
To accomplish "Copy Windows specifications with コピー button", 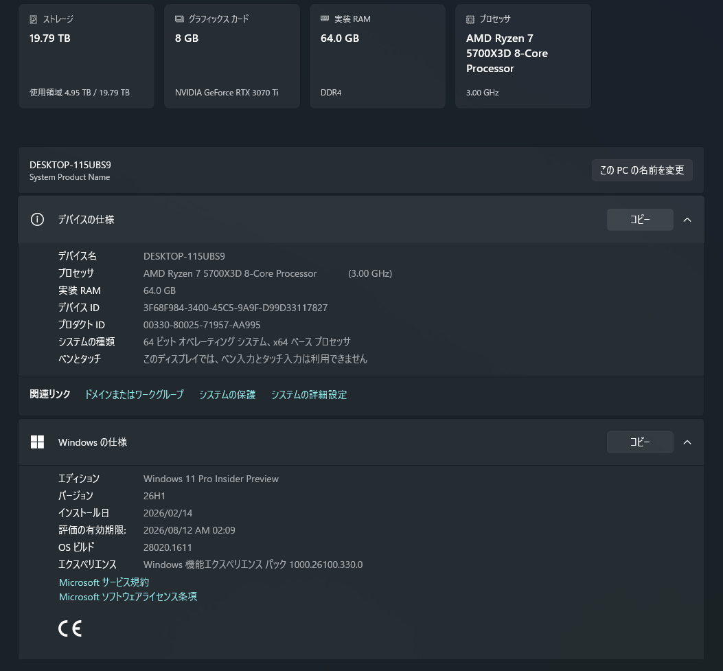I will pos(640,442).
